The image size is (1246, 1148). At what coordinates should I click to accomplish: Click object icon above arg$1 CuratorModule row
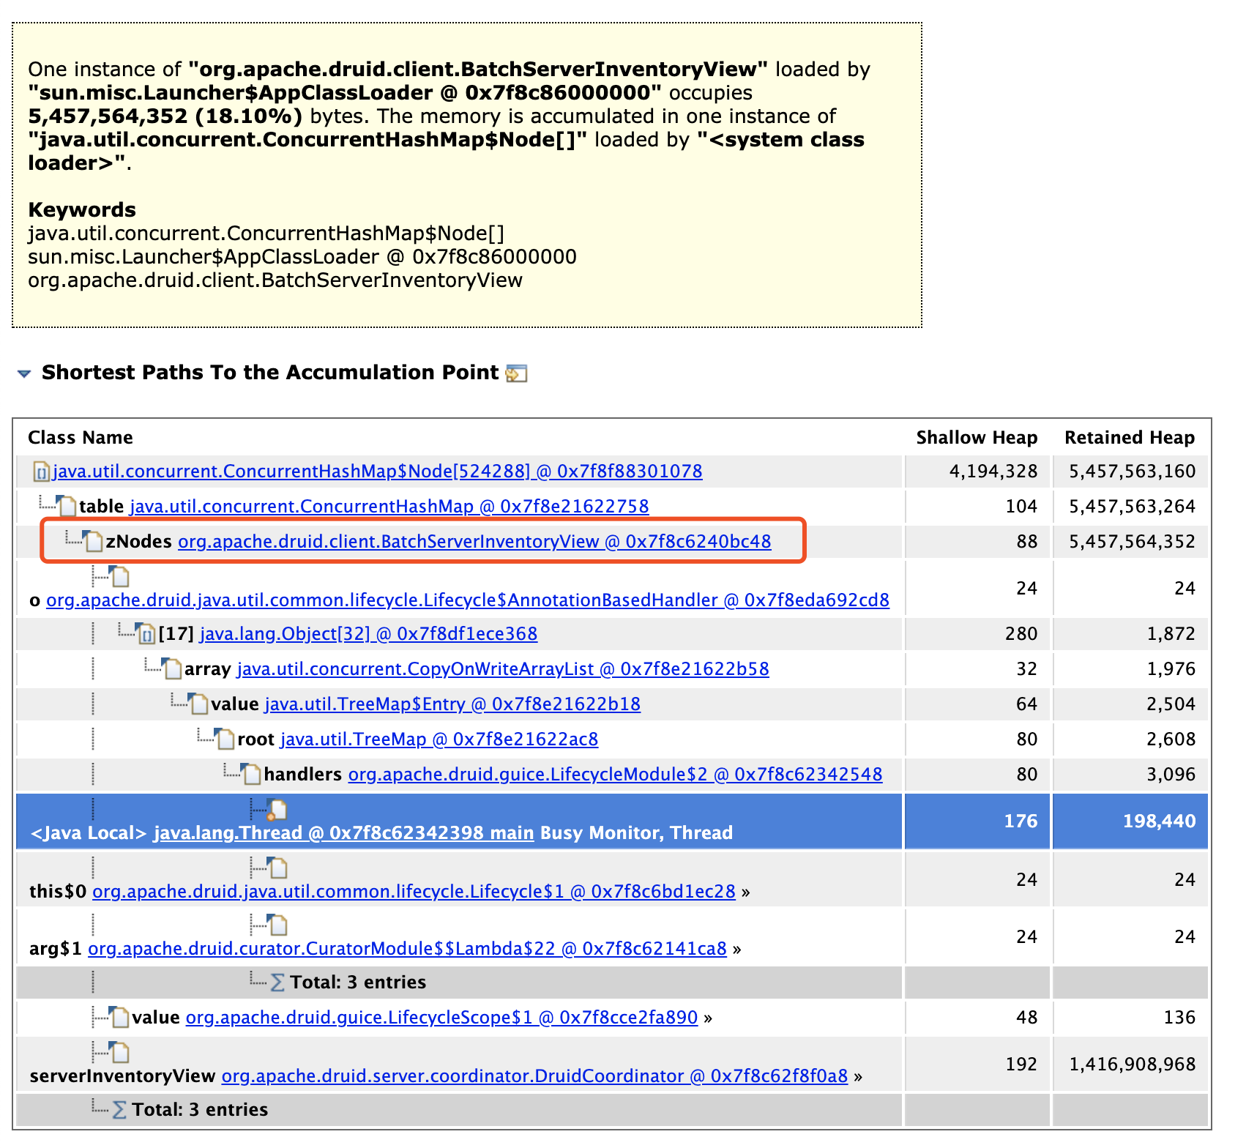278,925
